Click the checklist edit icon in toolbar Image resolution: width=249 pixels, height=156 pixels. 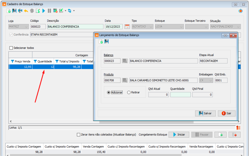38,11
